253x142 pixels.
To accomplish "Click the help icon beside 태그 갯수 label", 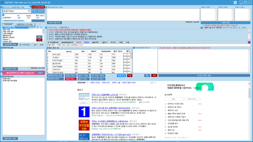I will [48, 48].
